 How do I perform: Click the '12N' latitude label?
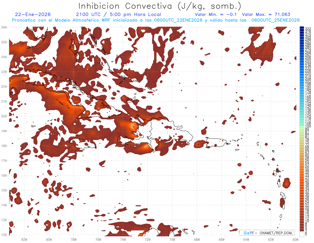coord(4,235)
